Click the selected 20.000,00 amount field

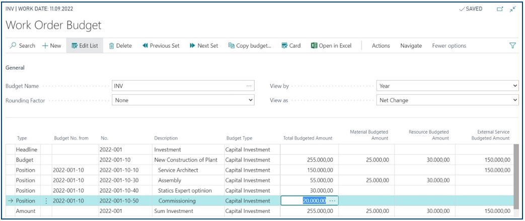pyautogui.click(x=310, y=200)
